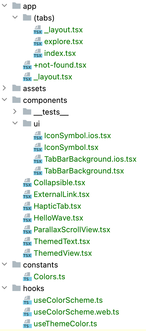Select ParallaxScrollView.tsx file
The image size is (146, 331).
click(72, 230)
